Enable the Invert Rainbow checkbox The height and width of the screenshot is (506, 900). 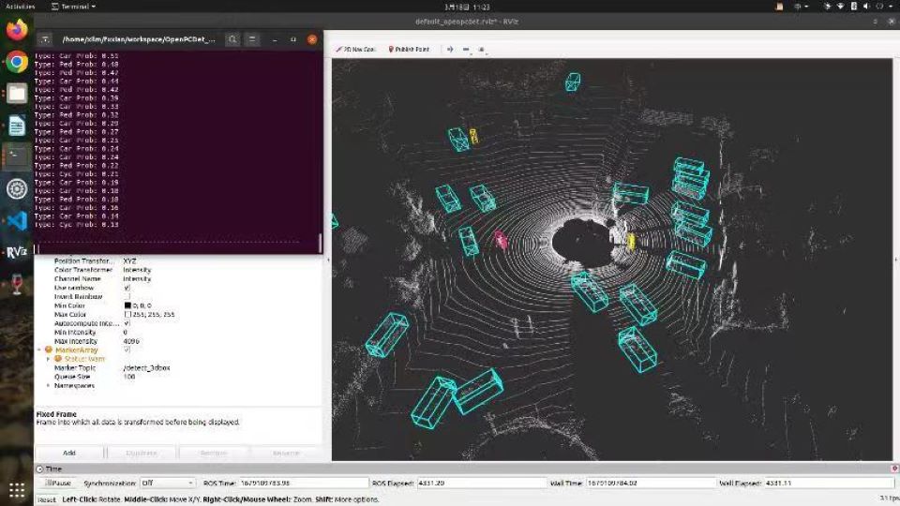127,296
